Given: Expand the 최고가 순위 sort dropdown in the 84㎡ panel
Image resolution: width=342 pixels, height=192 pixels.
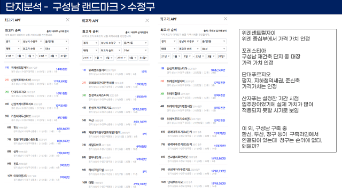Looking at the screenshot, I should pyautogui.click(x=189, y=49).
